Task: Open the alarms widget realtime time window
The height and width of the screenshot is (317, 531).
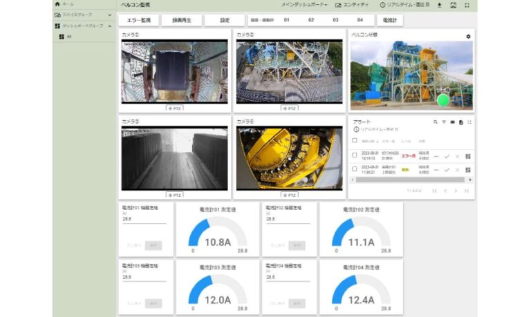Action: click(376, 130)
